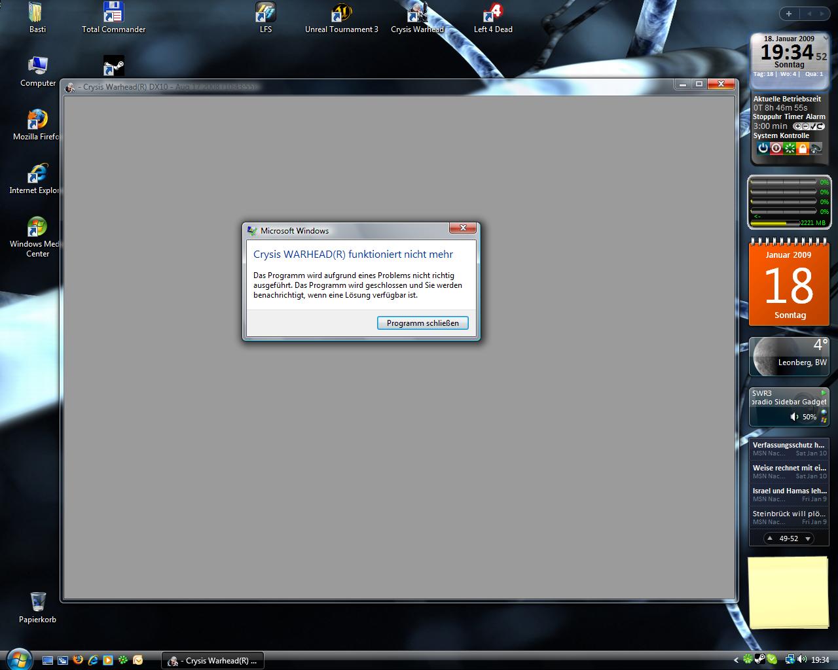Click the grey tools icon in System Kontrolle
The width and height of the screenshot is (838, 670).
pyautogui.click(x=815, y=149)
